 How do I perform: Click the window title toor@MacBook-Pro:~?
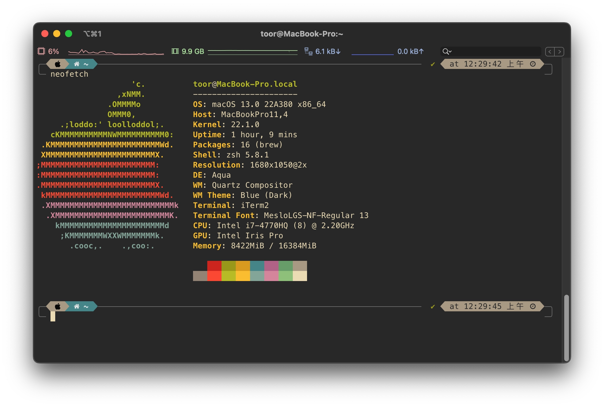click(302, 34)
